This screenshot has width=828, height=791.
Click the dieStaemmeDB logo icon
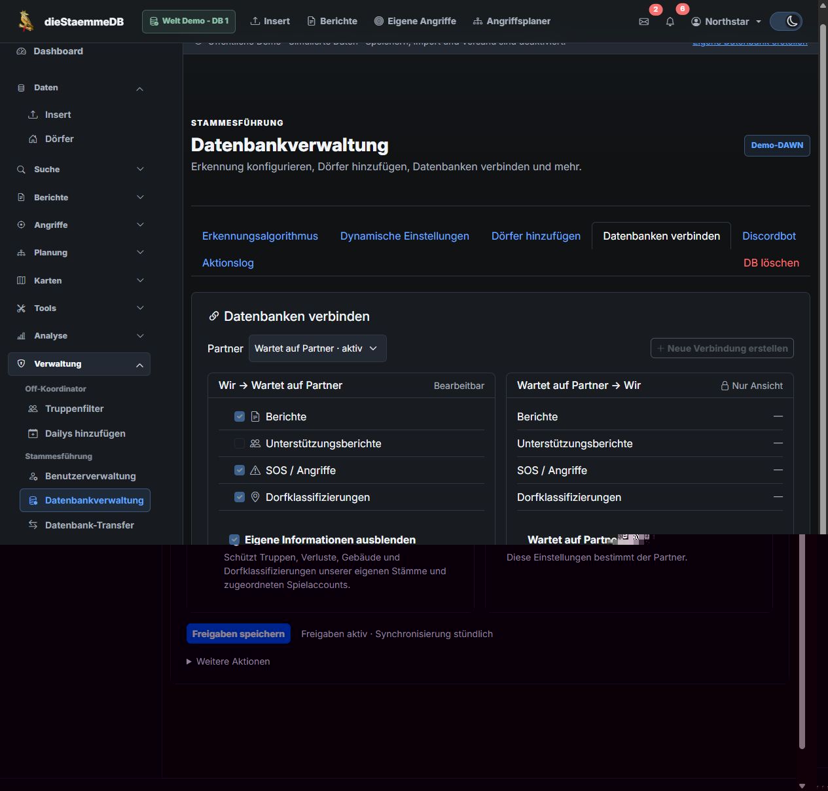pyautogui.click(x=26, y=21)
